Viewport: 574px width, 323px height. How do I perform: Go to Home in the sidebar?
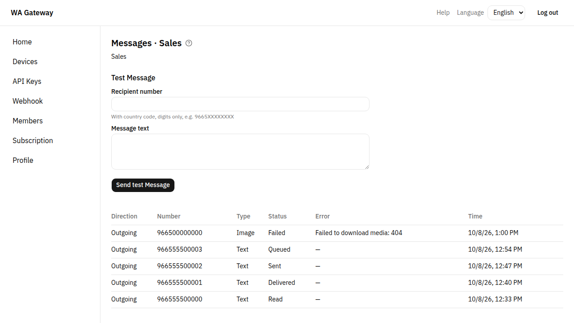pyautogui.click(x=22, y=42)
